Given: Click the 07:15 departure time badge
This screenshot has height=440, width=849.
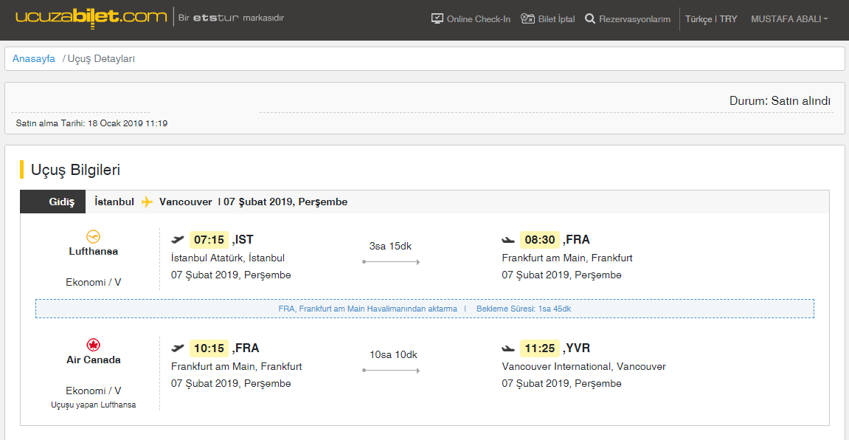Looking at the screenshot, I should pos(209,239).
